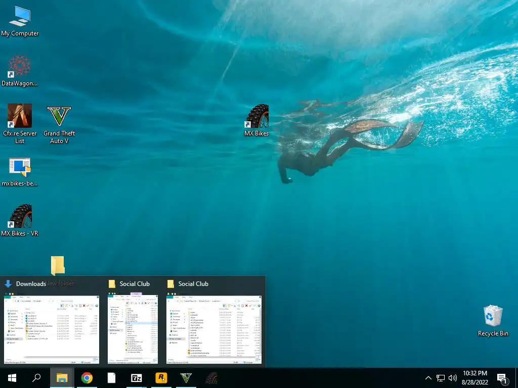Open 7-Zip from the taskbar
The image size is (518, 388).
click(137, 378)
